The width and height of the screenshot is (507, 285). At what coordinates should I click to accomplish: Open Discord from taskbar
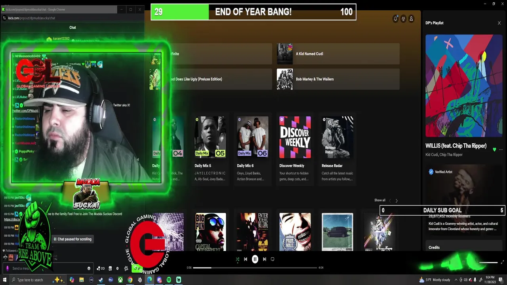tap(159, 280)
